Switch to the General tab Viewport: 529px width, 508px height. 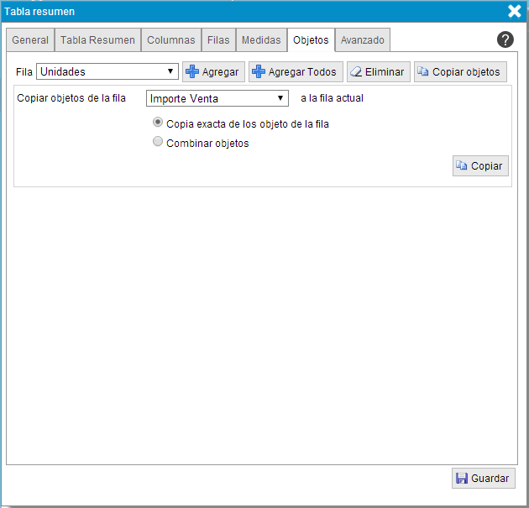(30, 40)
